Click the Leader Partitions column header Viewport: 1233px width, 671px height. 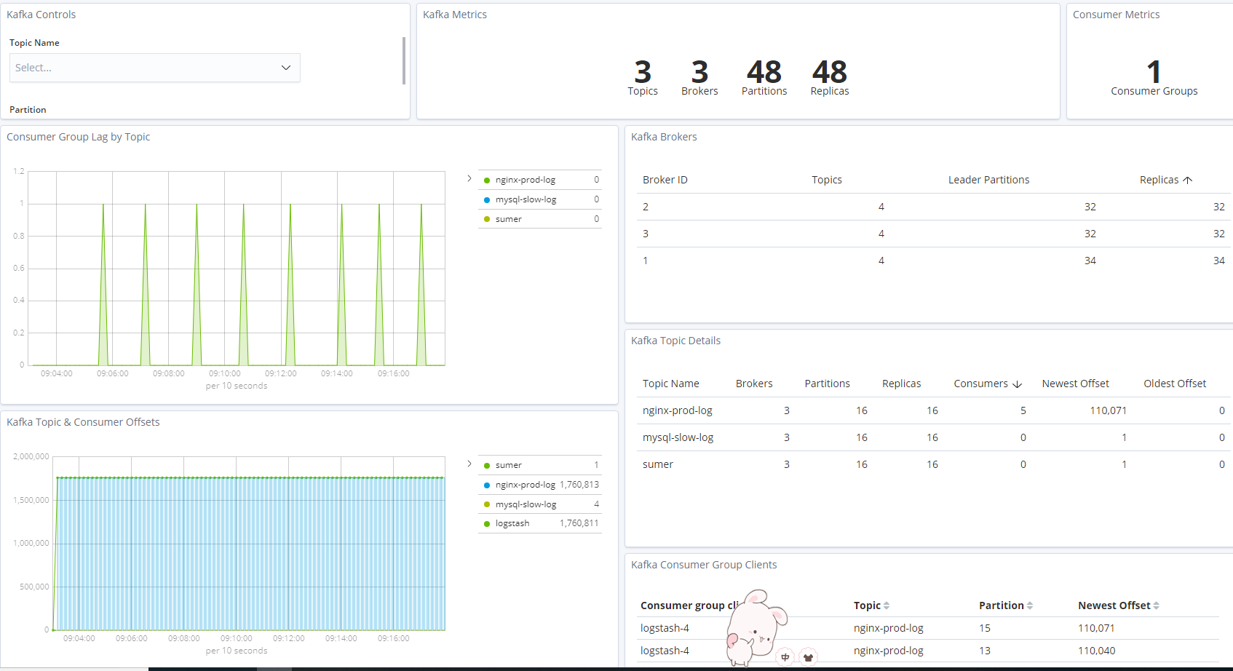pos(988,180)
